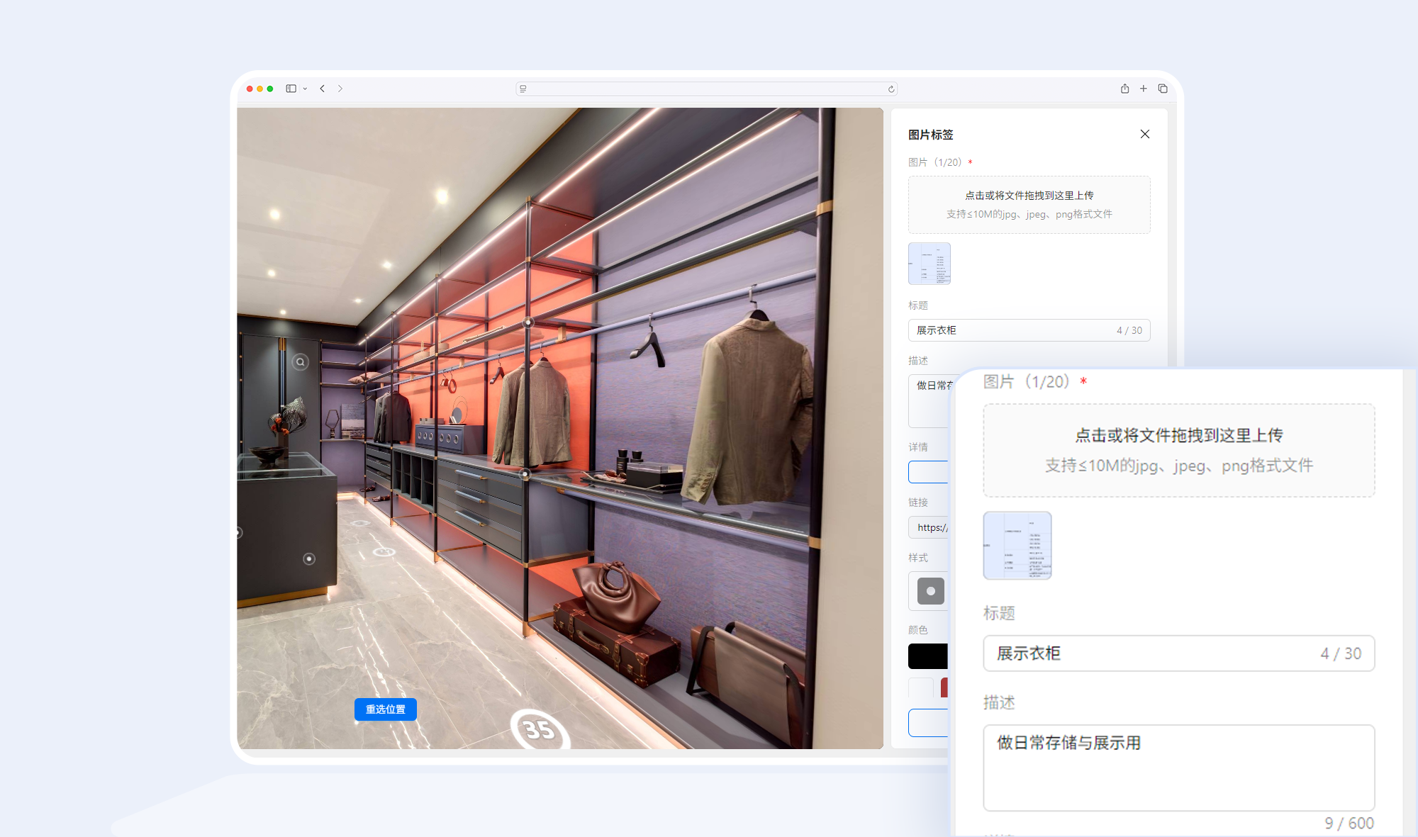Screen dimensions: 1418x837
Task: Click the small 4 / 30 counter in the 图片标签 panel
Action: [x=1129, y=330]
